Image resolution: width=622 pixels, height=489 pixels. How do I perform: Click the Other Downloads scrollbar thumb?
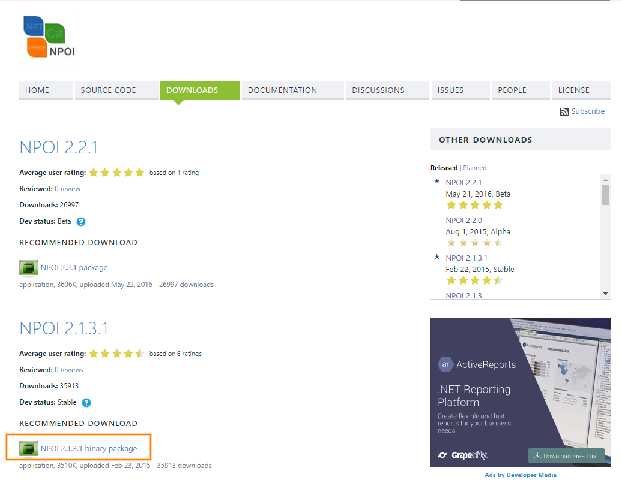[605, 195]
